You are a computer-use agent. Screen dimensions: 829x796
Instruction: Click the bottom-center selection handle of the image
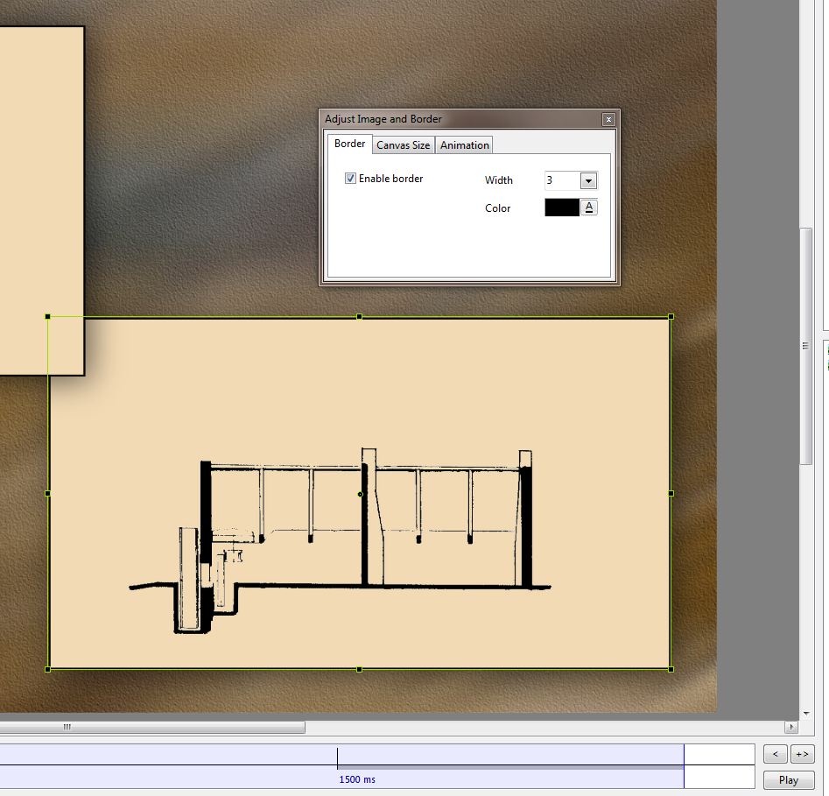[359, 669]
